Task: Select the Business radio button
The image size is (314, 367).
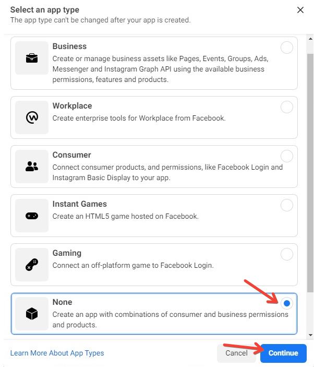Action: (287, 48)
